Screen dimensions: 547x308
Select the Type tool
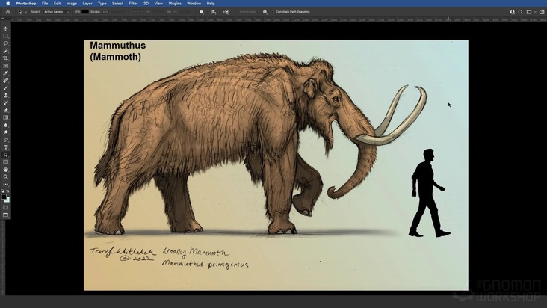[x=5, y=147]
